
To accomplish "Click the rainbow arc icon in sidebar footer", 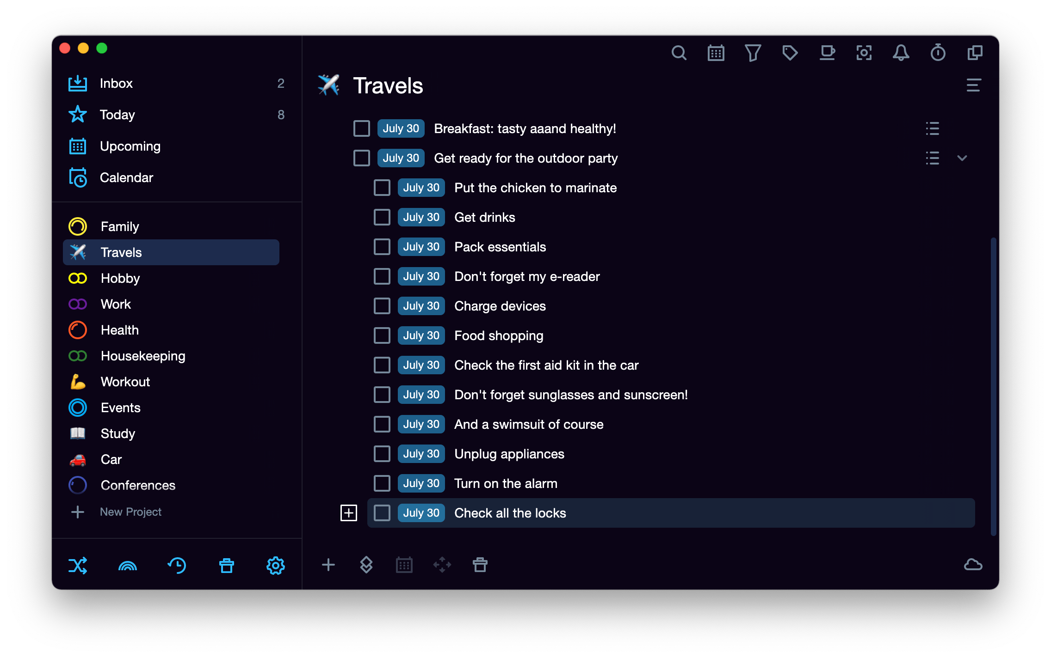I will (x=128, y=566).
